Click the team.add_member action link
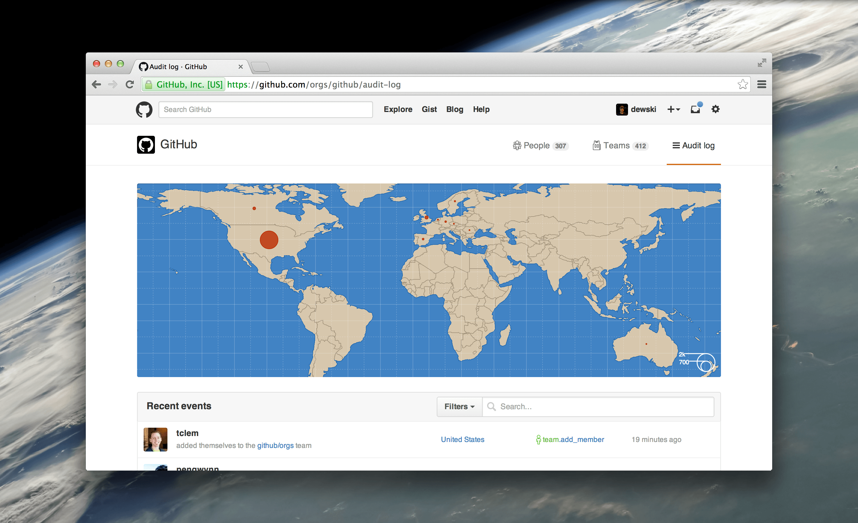 coord(573,439)
